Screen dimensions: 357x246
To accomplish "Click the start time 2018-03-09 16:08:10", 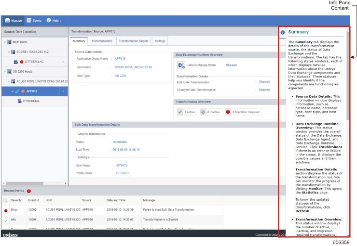I will (x=126, y=150).
